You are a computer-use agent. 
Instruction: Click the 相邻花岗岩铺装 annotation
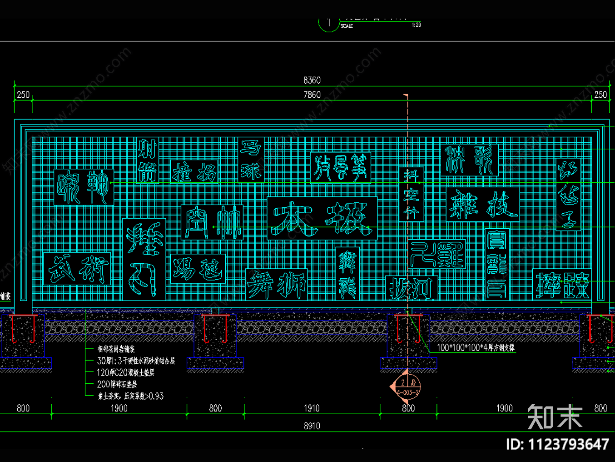pos(116,349)
